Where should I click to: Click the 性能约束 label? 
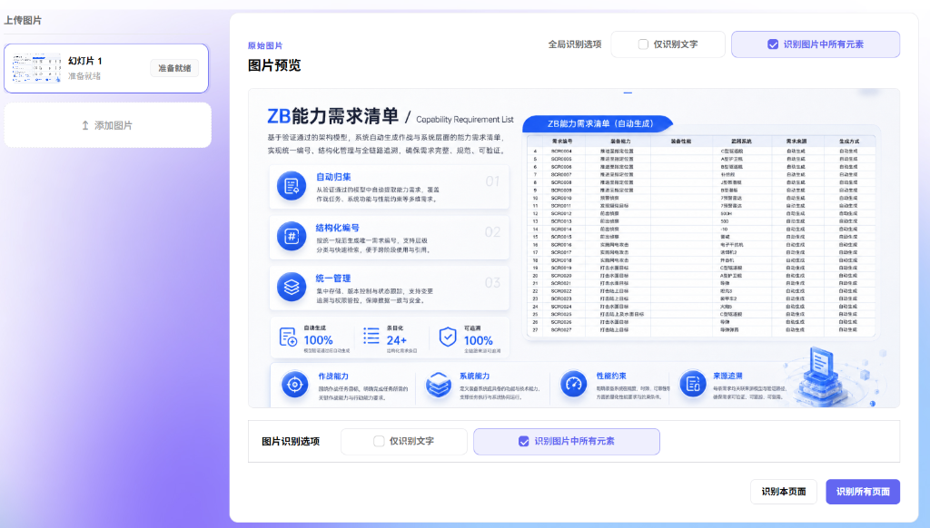(611, 376)
